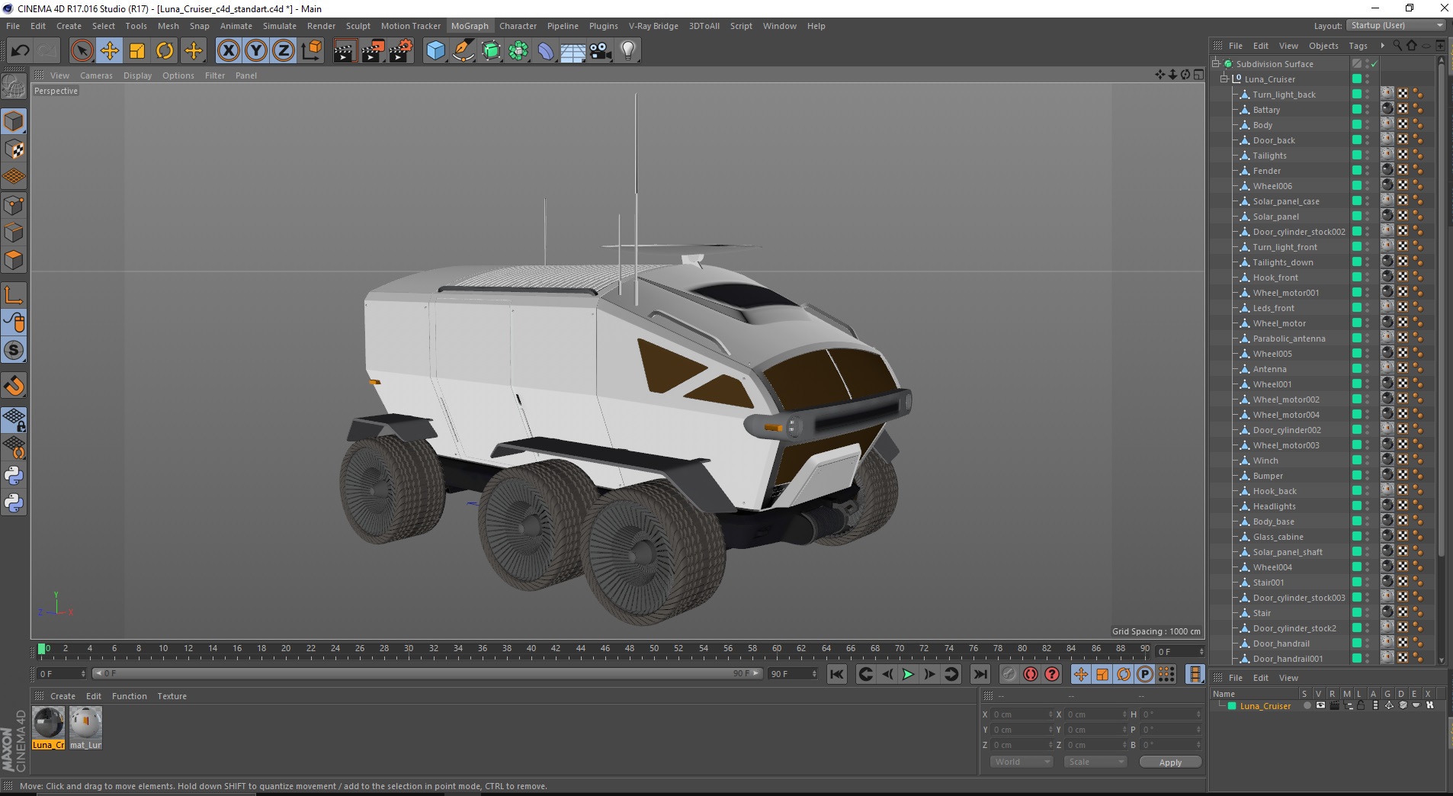Click the timeline frame 0 marker

pyautogui.click(x=42, y=649)
